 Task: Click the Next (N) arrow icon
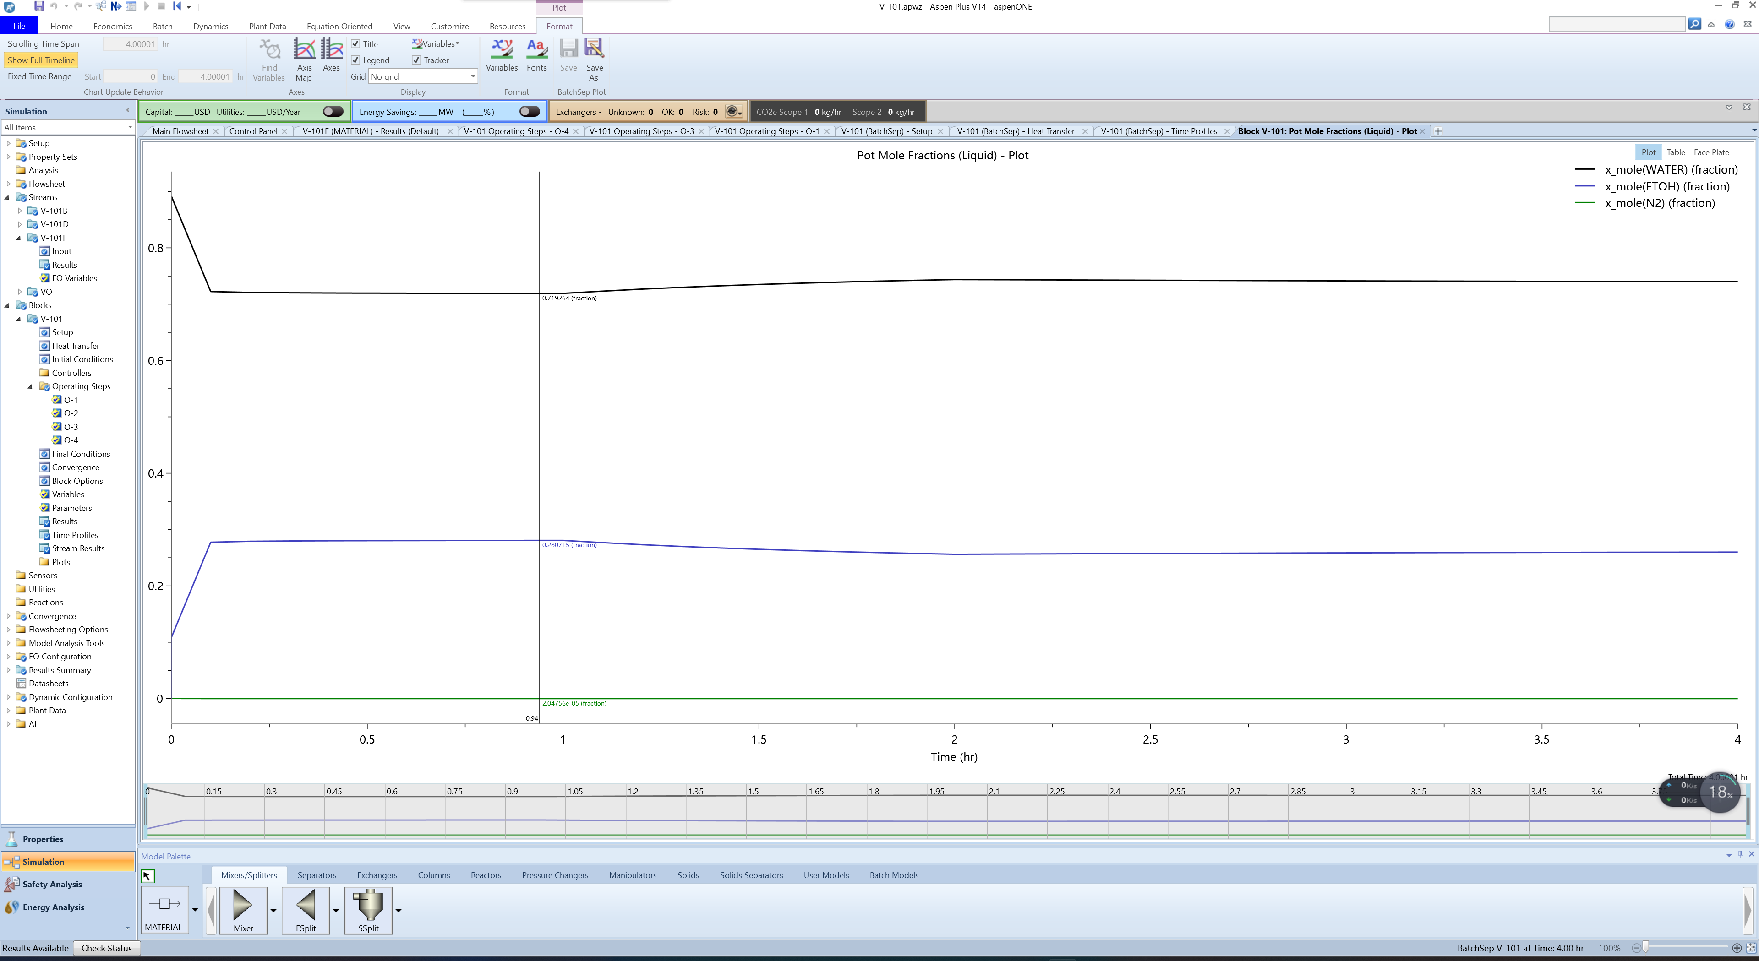coord(115,6)
